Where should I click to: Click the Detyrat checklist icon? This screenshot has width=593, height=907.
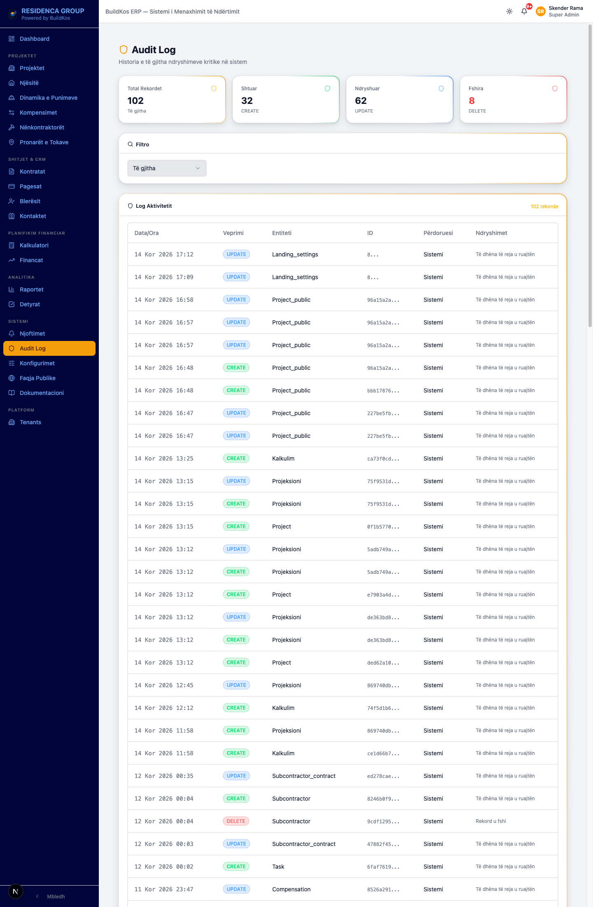12,304
